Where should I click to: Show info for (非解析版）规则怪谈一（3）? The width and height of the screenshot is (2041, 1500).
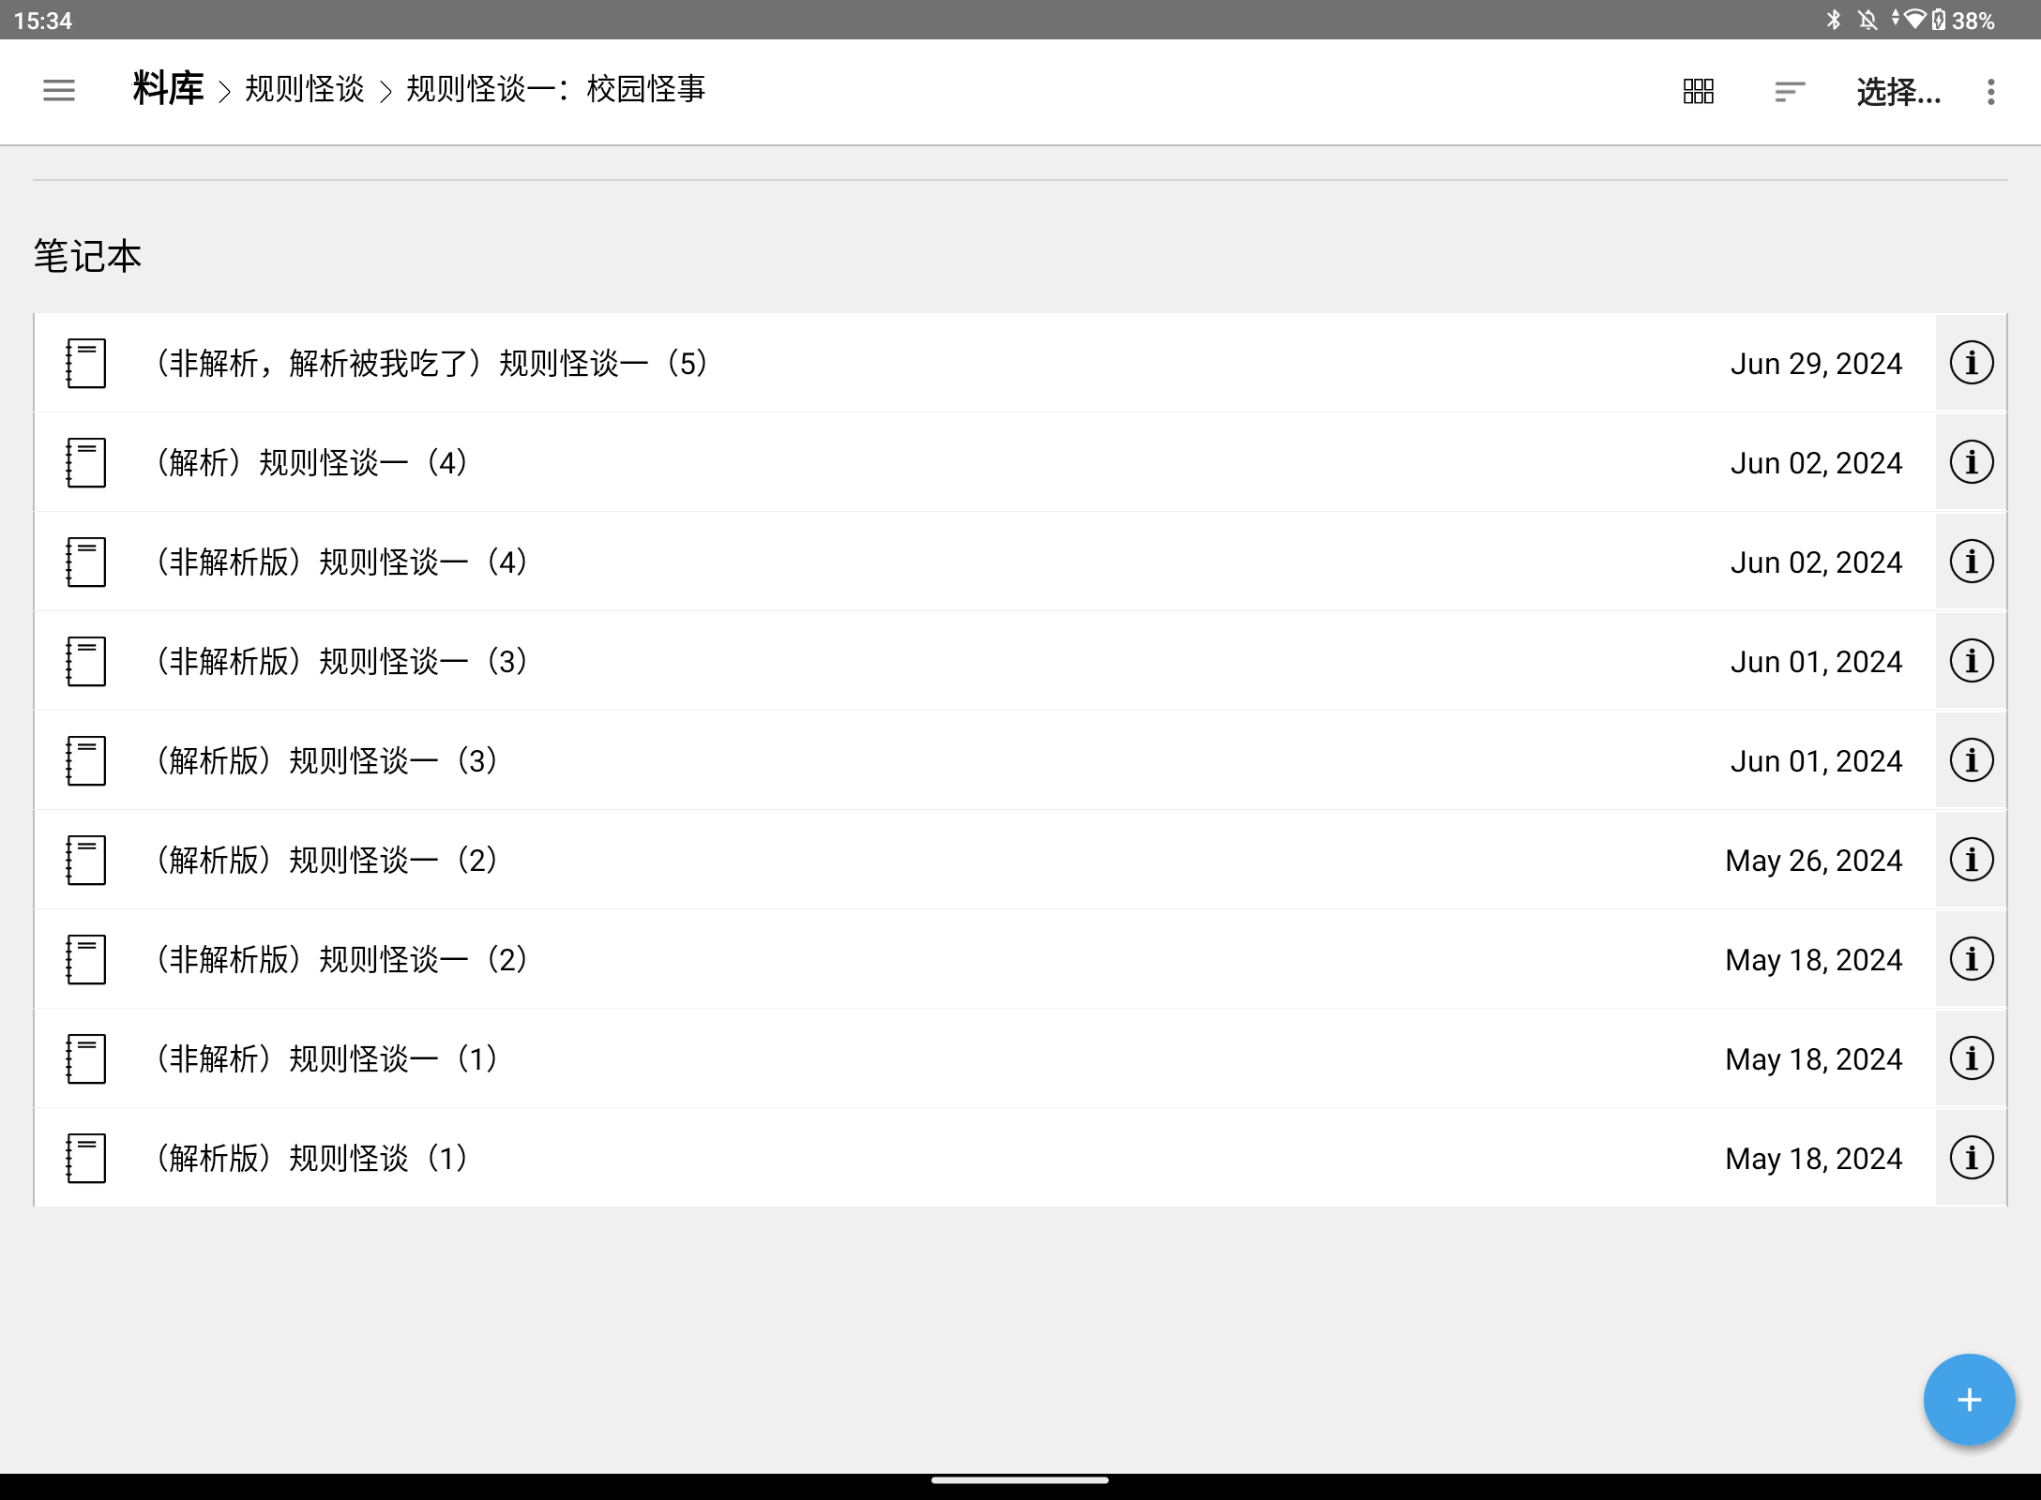[x=1972, y=661]
